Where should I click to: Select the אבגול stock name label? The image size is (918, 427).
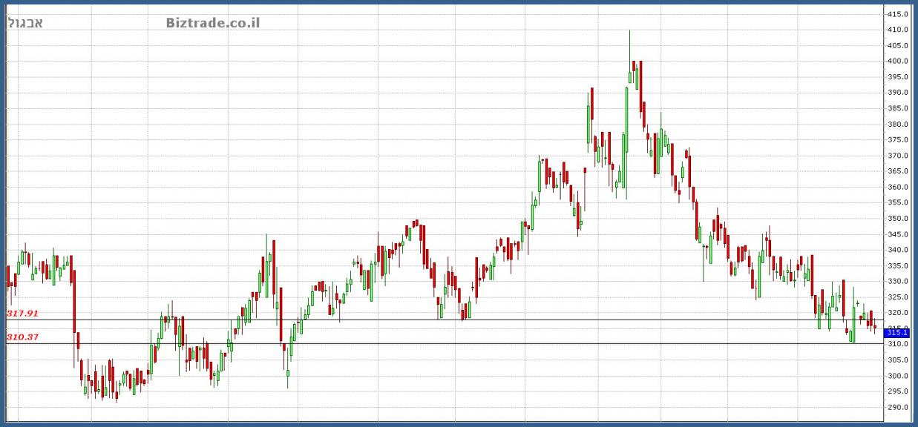25,22
